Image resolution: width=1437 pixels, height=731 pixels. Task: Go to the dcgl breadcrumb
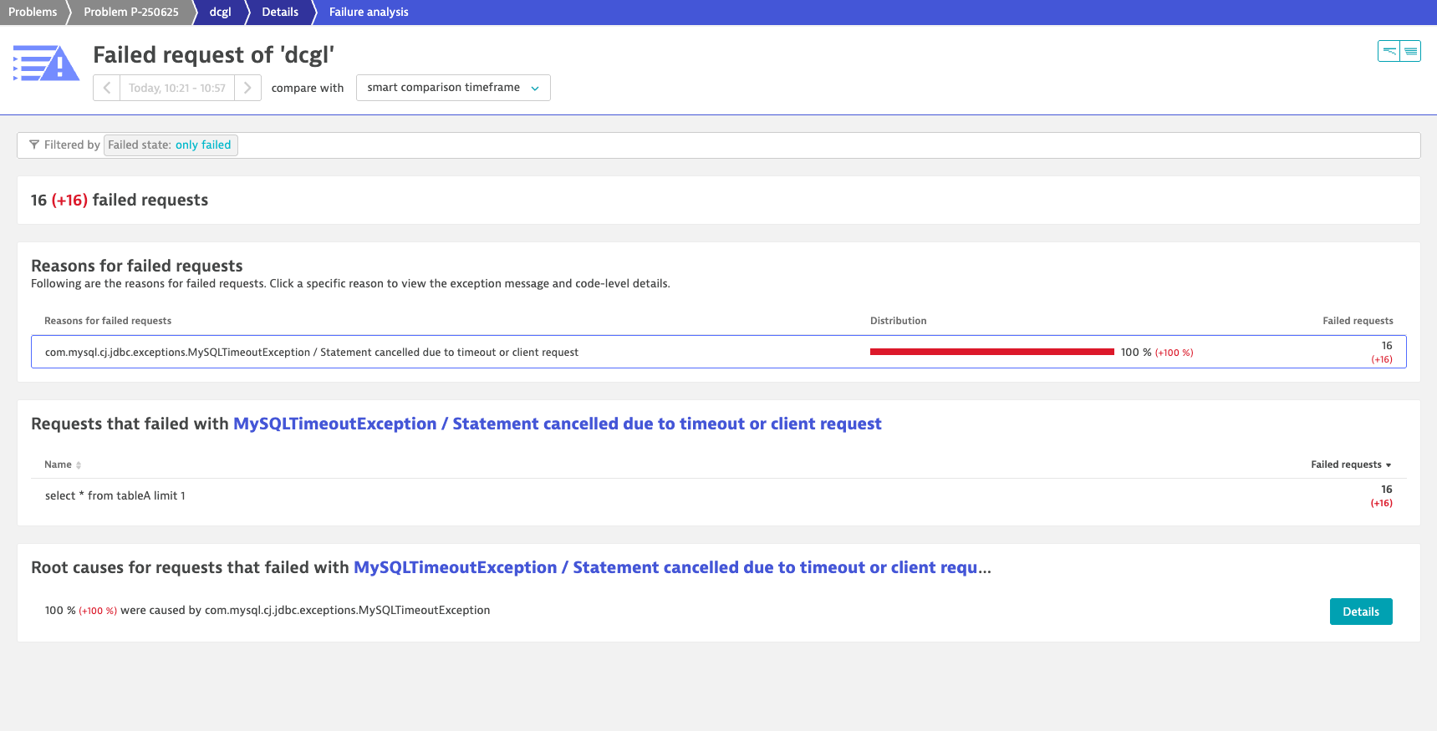pos(220,12)
